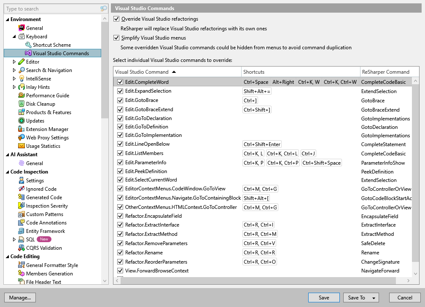Select the Usage Statistics icon
The width and height of the screenshot is (425, 307).
click(x=21, y=146)
